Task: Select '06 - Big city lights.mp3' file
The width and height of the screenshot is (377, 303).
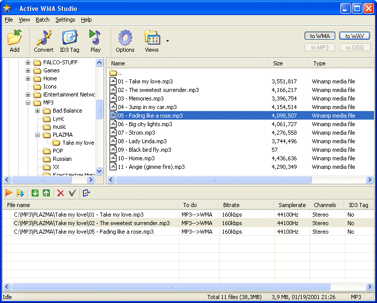Action: pos(145,124)
